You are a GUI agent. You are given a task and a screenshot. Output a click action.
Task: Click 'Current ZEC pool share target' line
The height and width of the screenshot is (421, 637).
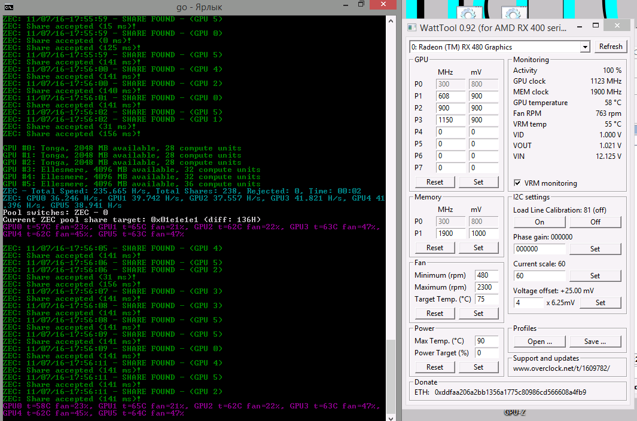(x=132, y=220)
